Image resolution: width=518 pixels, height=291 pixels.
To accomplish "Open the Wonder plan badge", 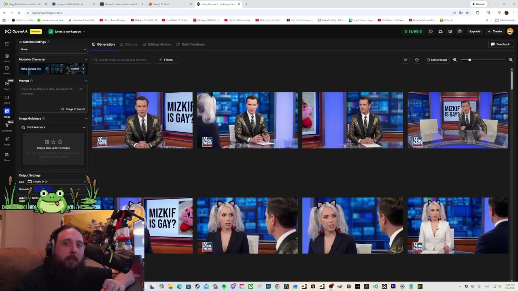I will click(x=36, y=32).
